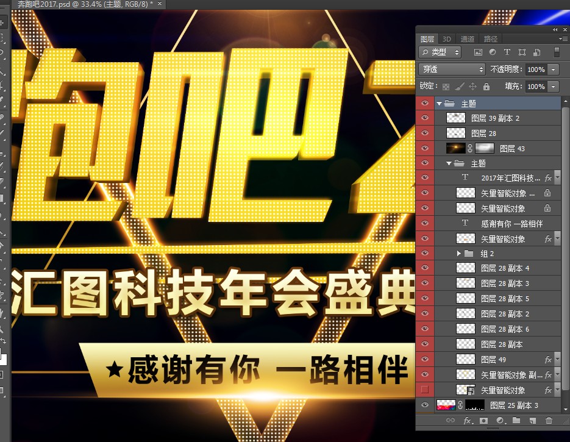This screenshot has width=570, height=442.
Task: Click the lock position icon
Action: 472,87
